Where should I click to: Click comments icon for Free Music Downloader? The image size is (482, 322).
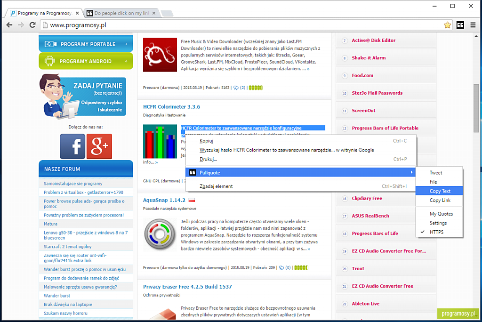coord(236,88)
